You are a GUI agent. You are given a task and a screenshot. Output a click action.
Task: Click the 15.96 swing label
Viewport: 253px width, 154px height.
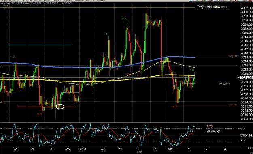pyautogui.click(x=192, y=70)
